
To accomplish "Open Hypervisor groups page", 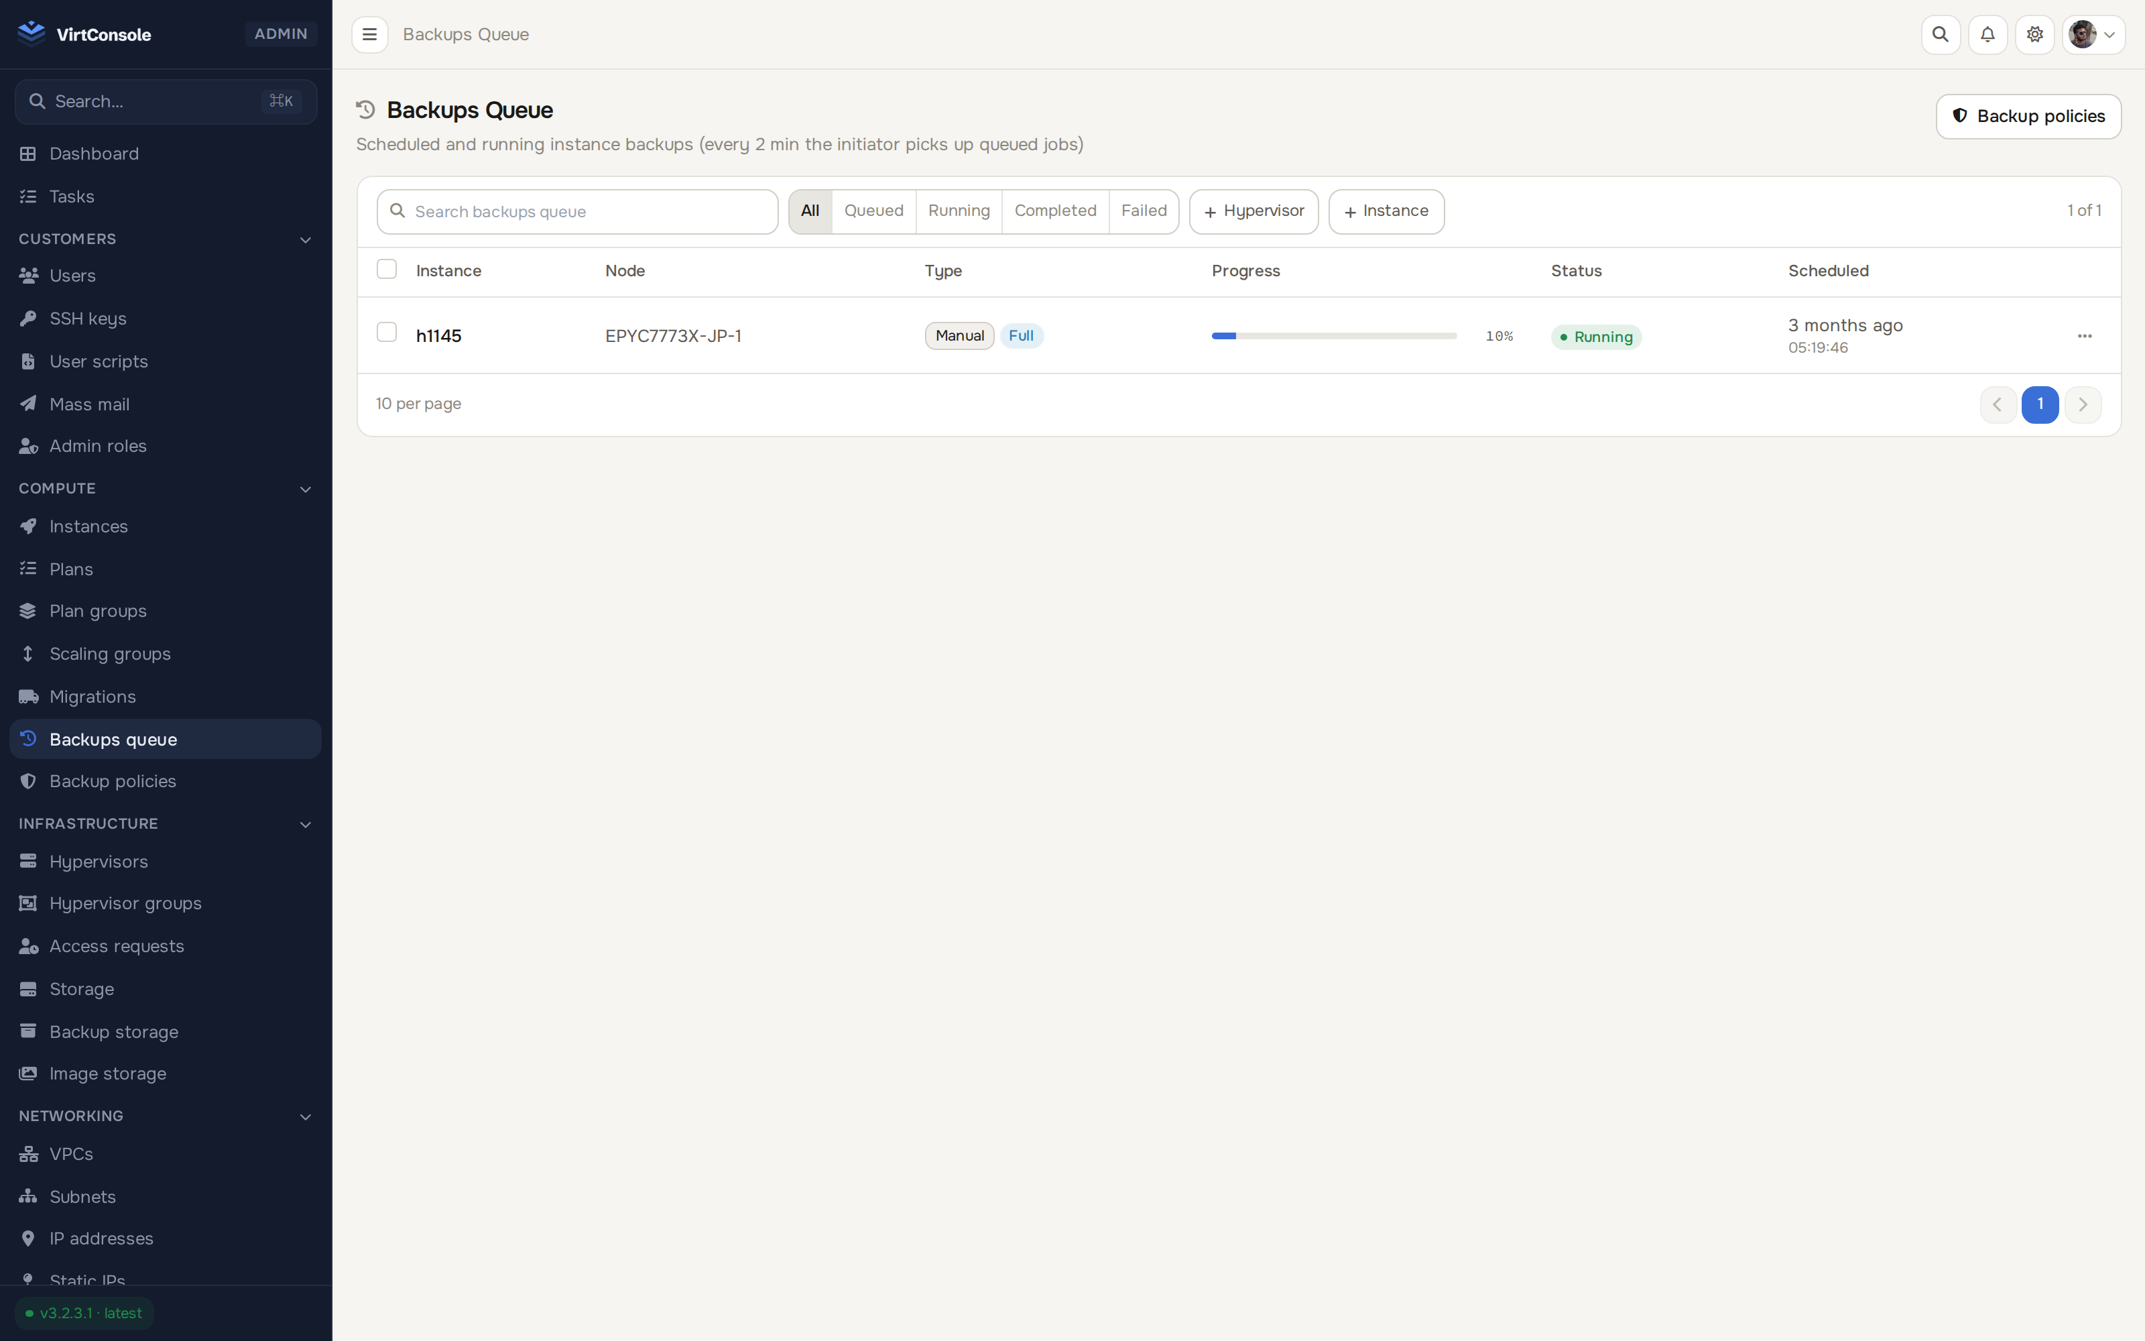I will point(166,903).
